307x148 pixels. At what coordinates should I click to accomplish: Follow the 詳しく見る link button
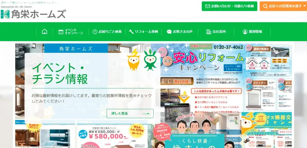tap(130, 113)
